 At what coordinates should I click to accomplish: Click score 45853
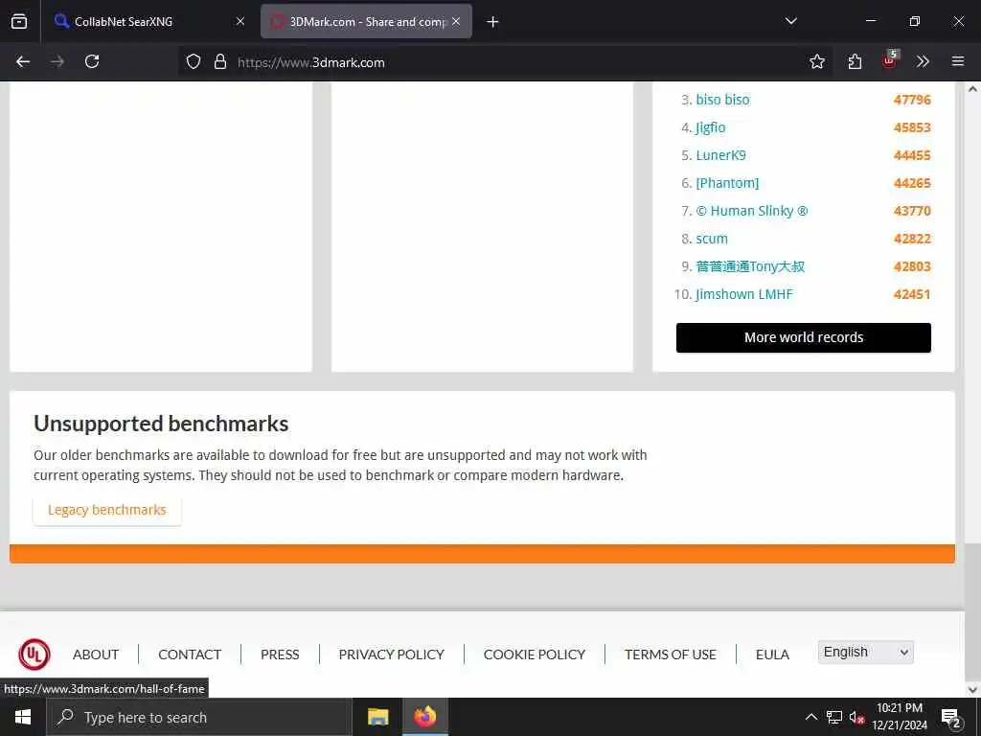click(x=912, y=127)
